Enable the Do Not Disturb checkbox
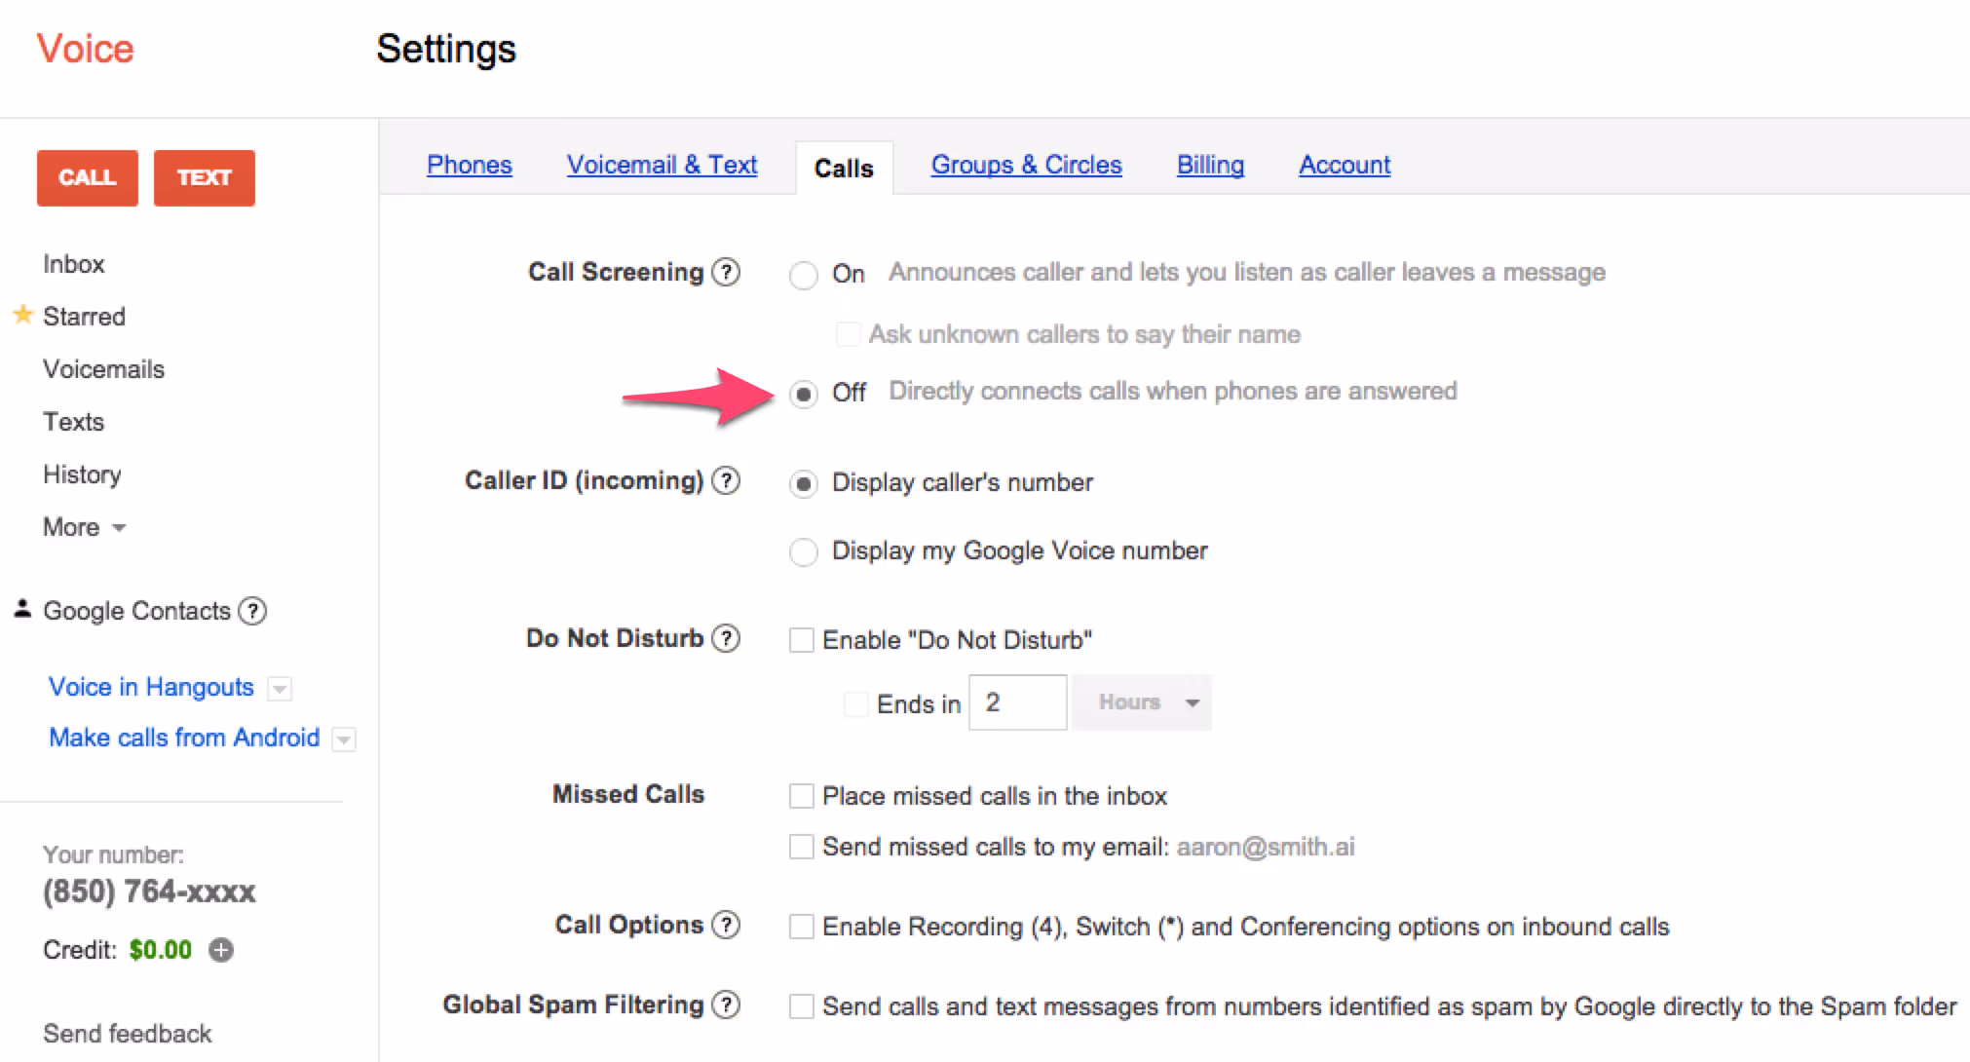 802,640
